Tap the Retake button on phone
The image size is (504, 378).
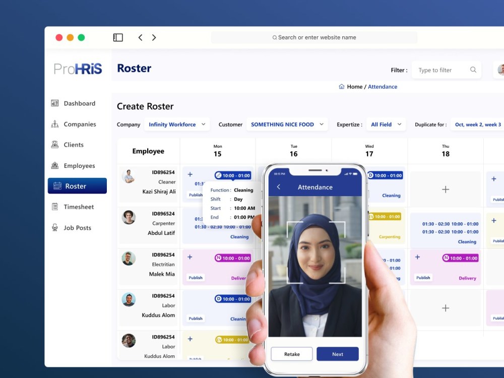291,354
